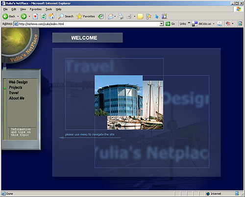Click the blue cursor arrow toolbar icon
The height and width of the screenshot is (197, 245).
pos(157,17)
